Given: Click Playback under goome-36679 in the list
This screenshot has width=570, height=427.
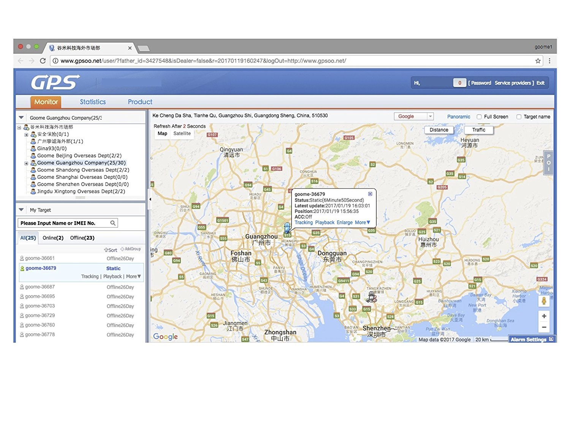Looking at the screenshot, I should coord(112,277).
